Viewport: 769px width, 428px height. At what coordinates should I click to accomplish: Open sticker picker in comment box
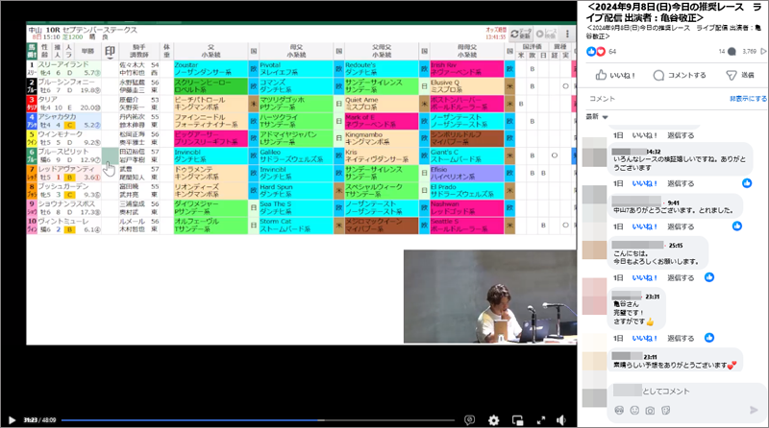click(665, 411)
